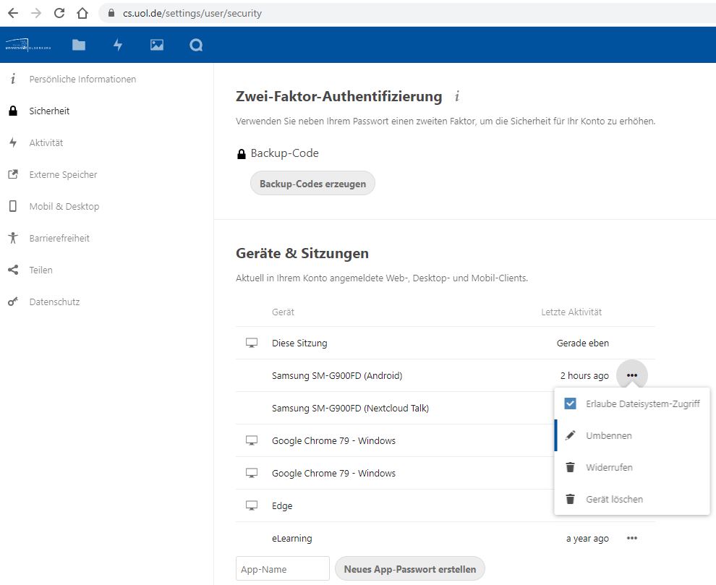Click Backup-Codes erzeugen button
The width and height of the screenshot is (716, 585).
pos(312,184)
